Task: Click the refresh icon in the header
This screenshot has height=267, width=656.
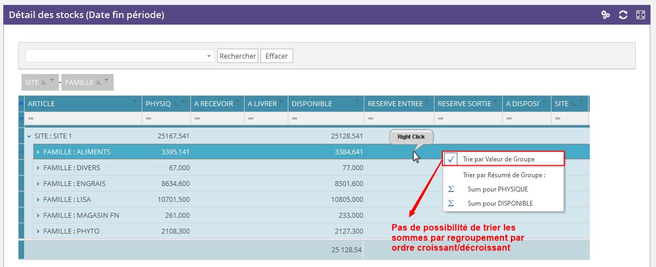Action: pyautogui.click(x=623, y=15)
